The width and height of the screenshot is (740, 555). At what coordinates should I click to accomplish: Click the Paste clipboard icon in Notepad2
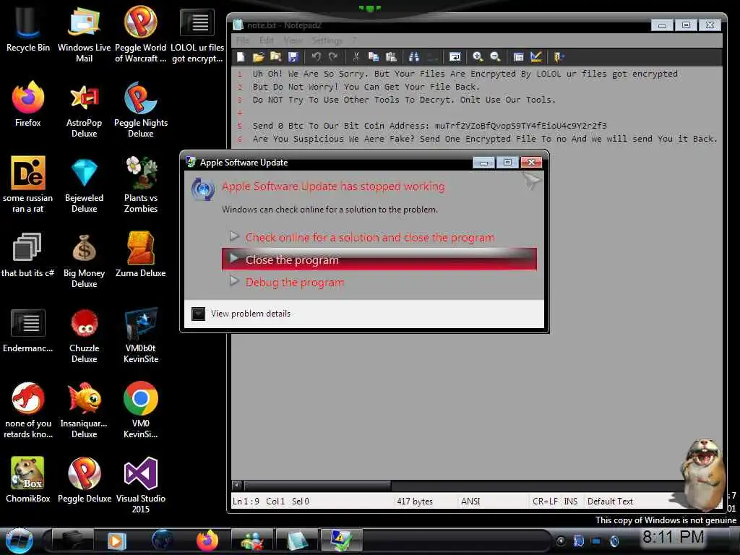pos(391,57)
